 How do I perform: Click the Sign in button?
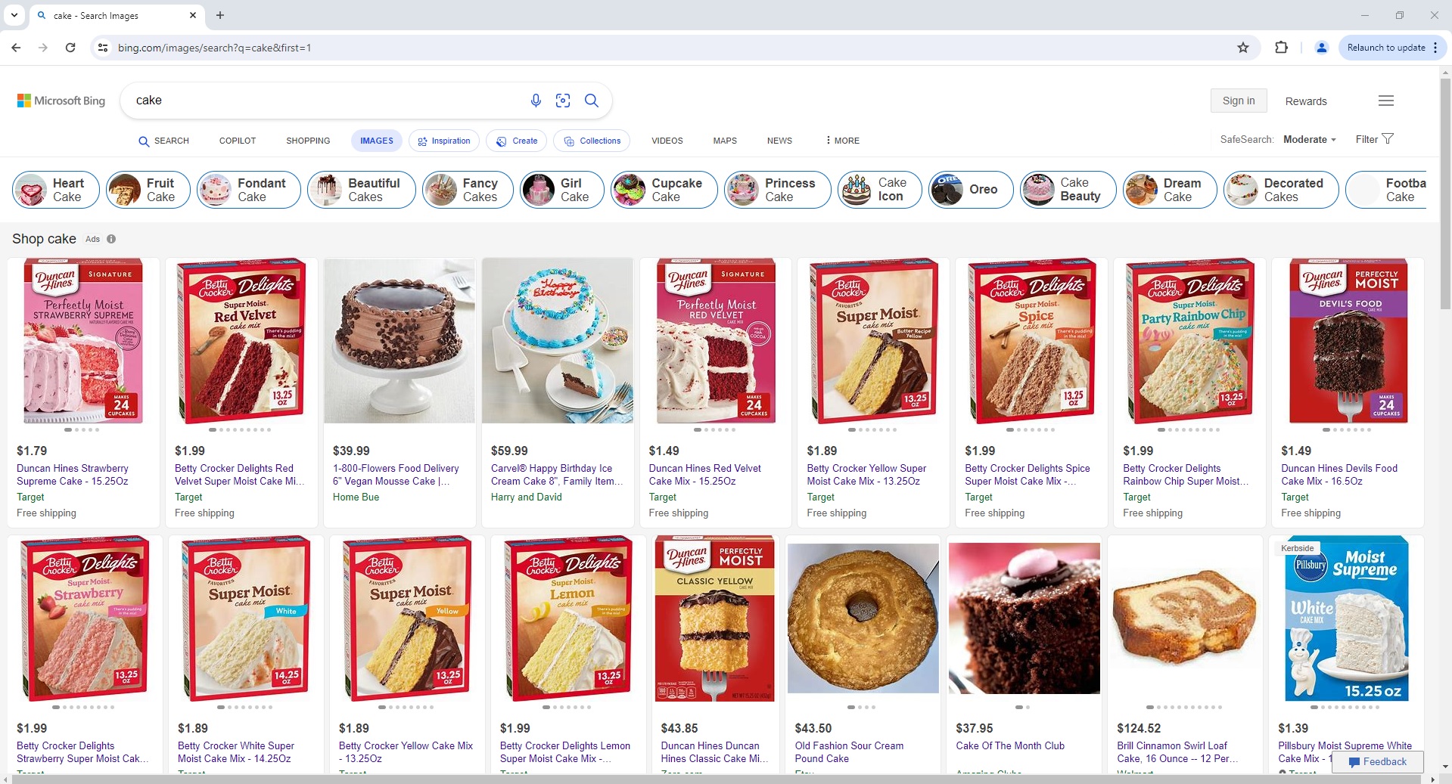tap(1238, 100)
